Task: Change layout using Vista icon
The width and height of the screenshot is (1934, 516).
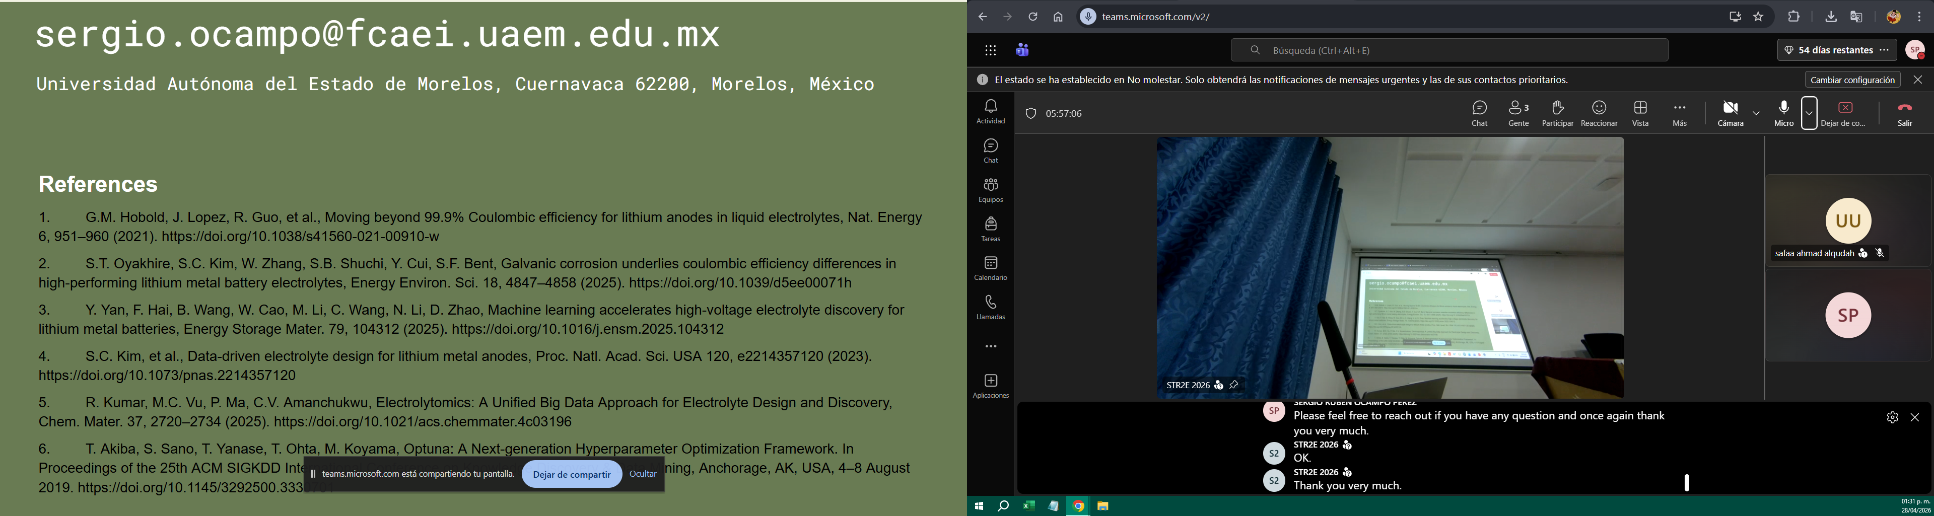Action: tap(1640, 113)
